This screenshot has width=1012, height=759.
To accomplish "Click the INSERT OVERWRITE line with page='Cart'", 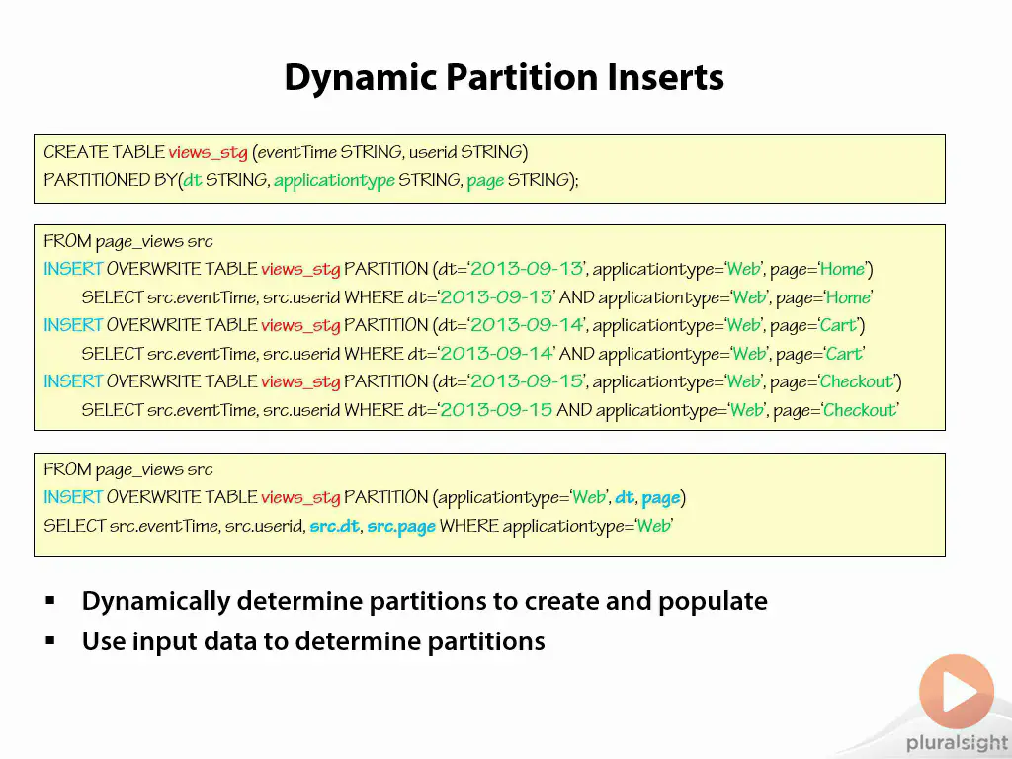I will point(455,325).
